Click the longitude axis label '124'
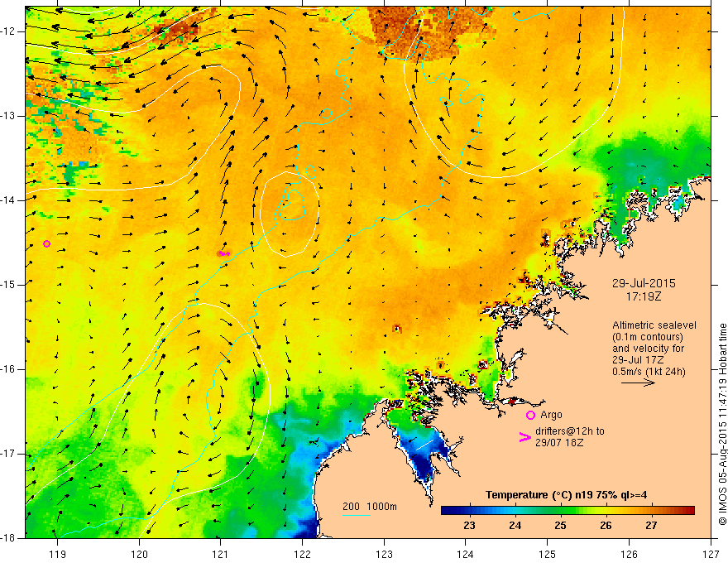The width and height of the screenshot is (728, 563). (466, 554)
